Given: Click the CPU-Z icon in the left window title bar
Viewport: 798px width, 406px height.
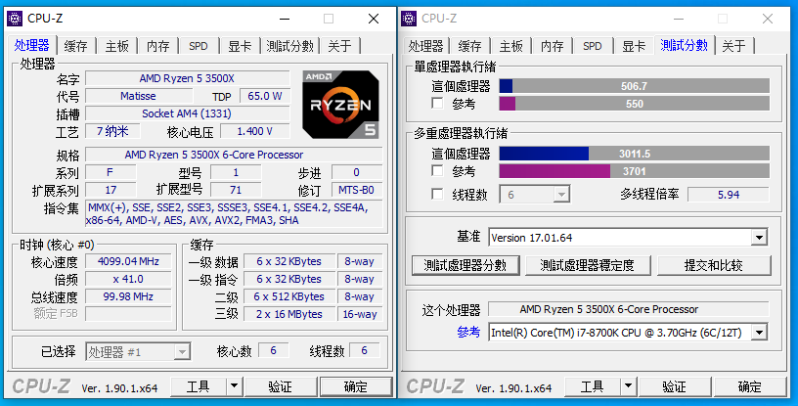Looking at the screenshot, I should point(15,18).
